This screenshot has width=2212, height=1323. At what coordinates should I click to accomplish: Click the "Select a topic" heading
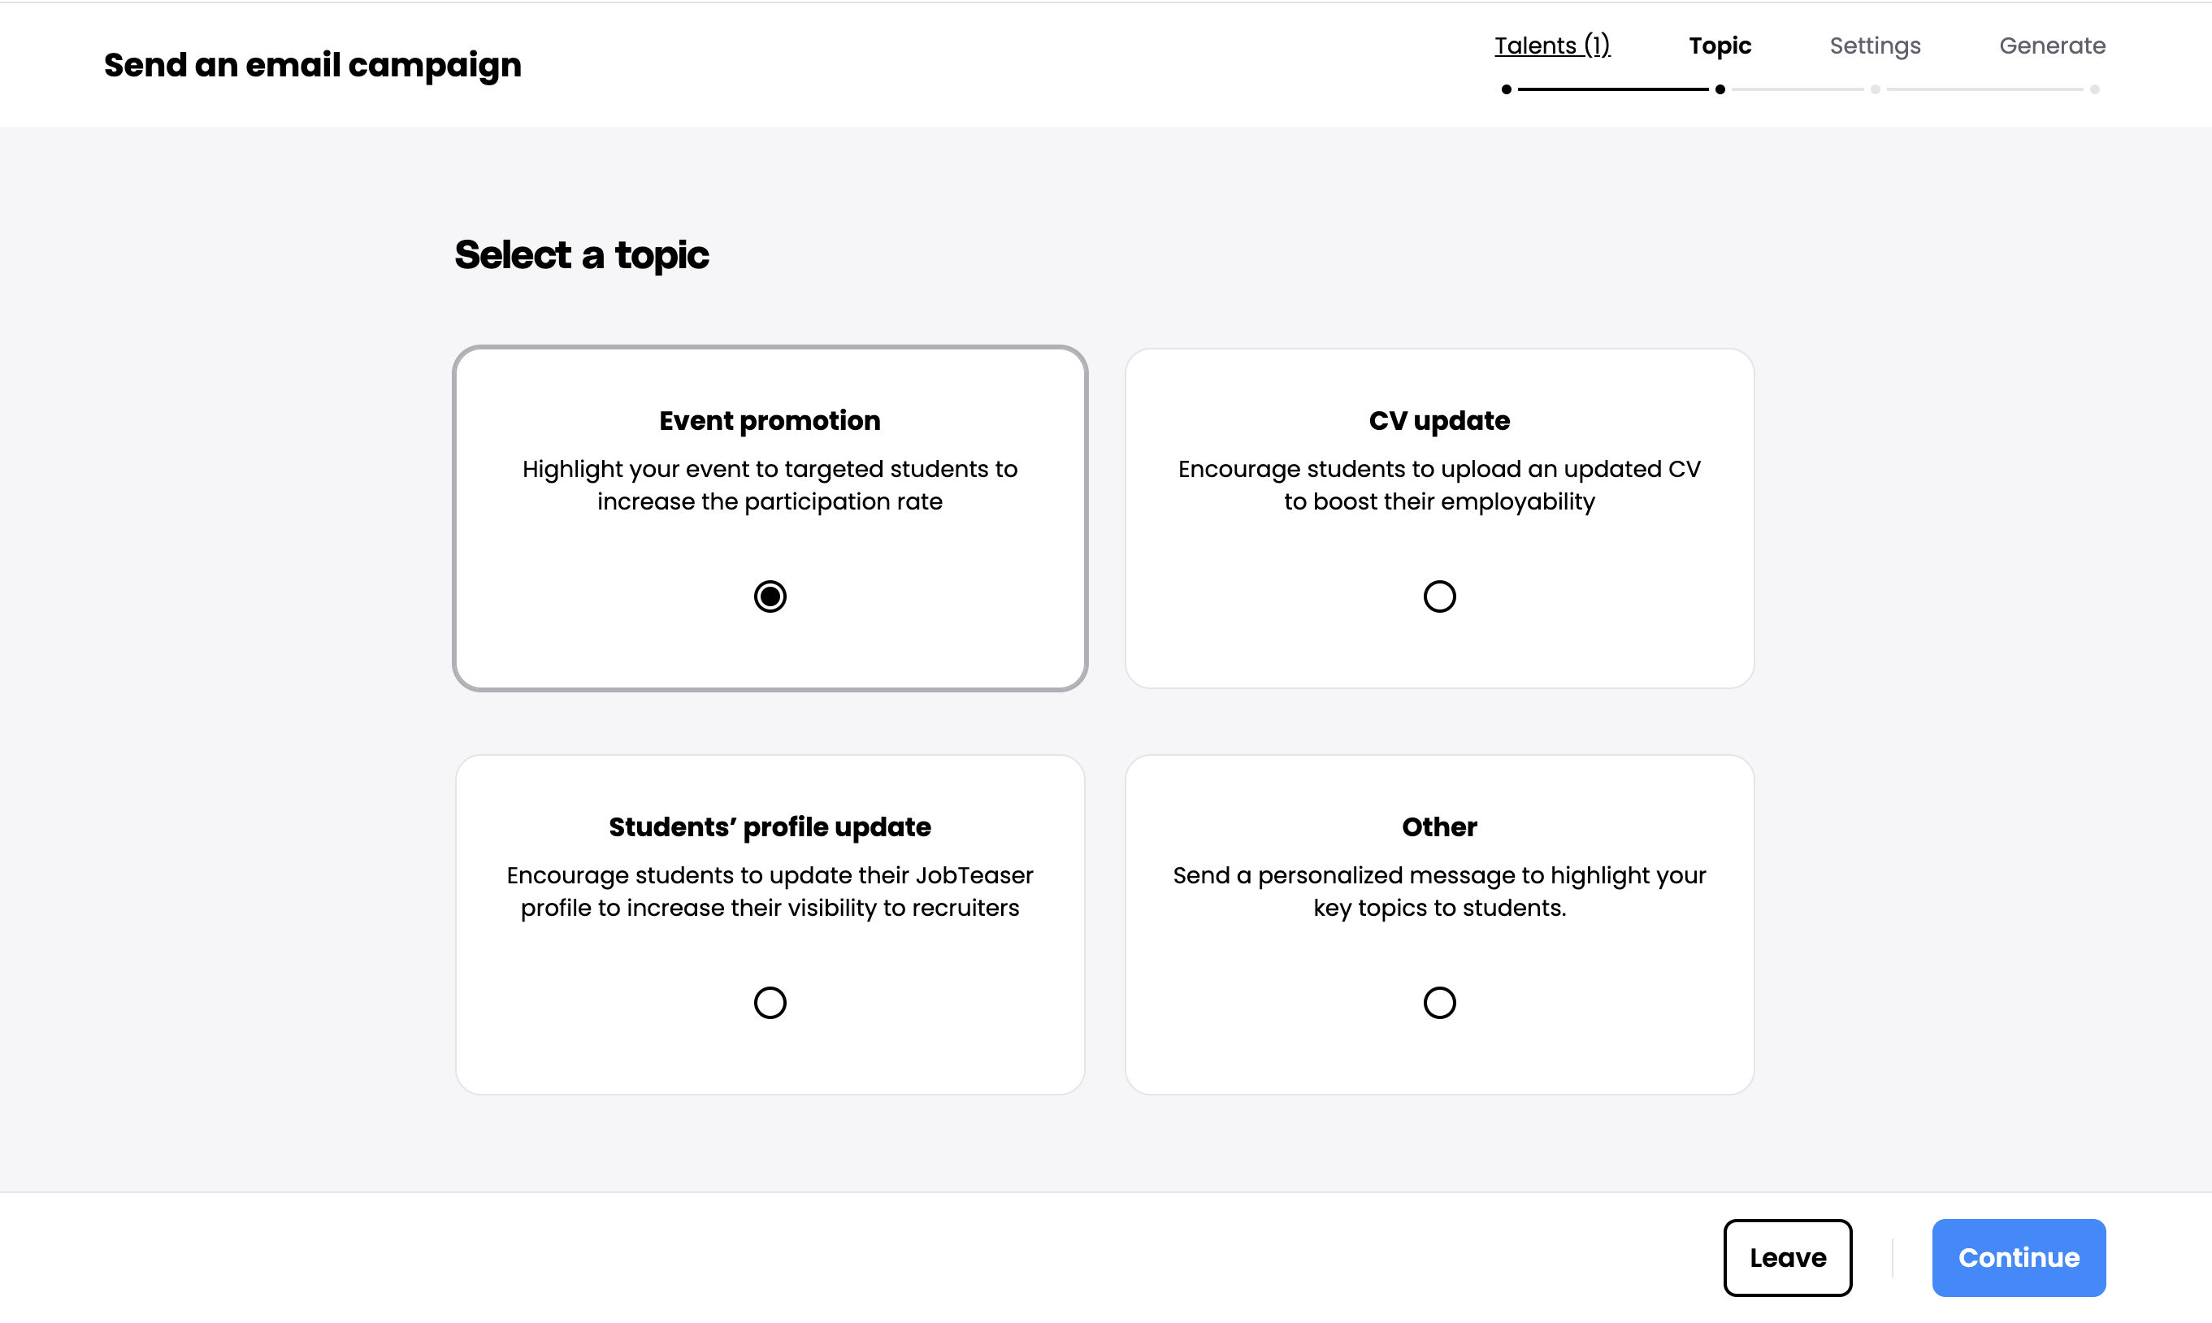click(x=582, y=255)
